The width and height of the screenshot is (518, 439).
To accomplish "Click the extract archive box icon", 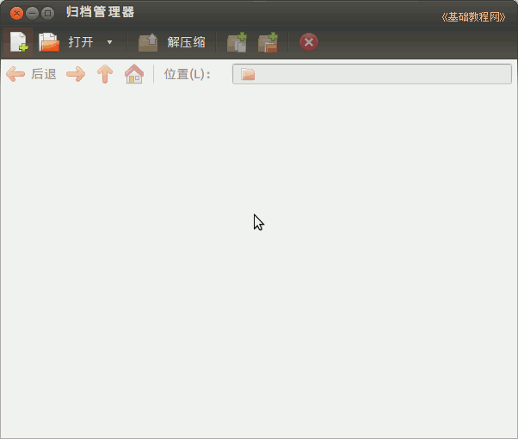I will point(148,42).
